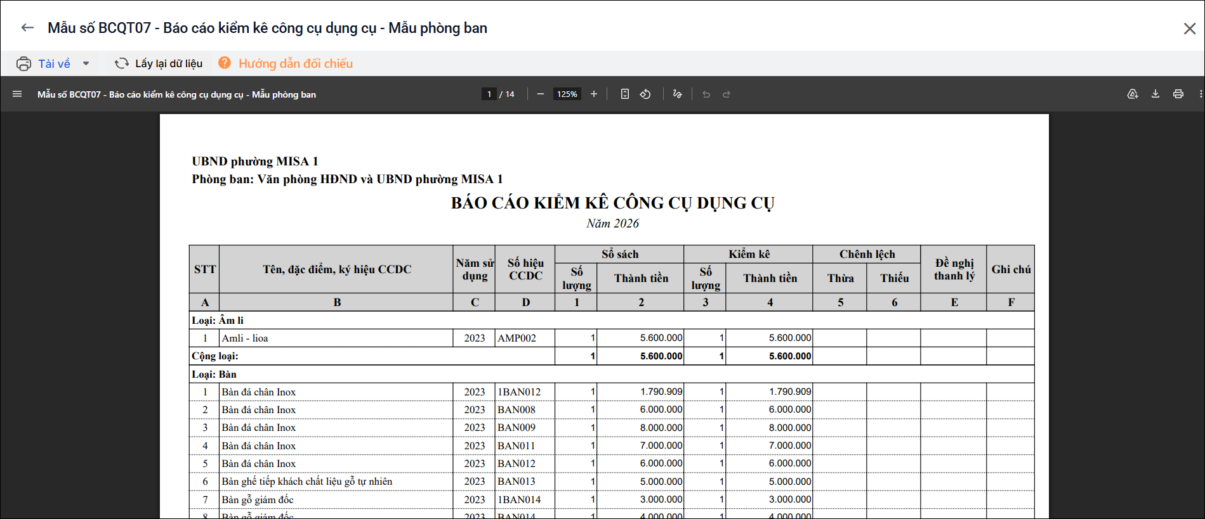Click the Sổ sách amount 7.000.000
Screen dimensions: 1205x519
661,445
